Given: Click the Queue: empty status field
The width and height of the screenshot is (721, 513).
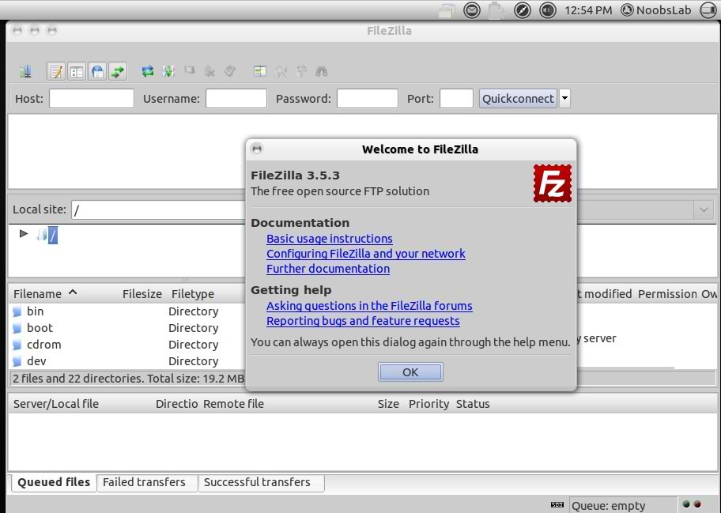Looking at the screenshot, I should tap(623, 506).
